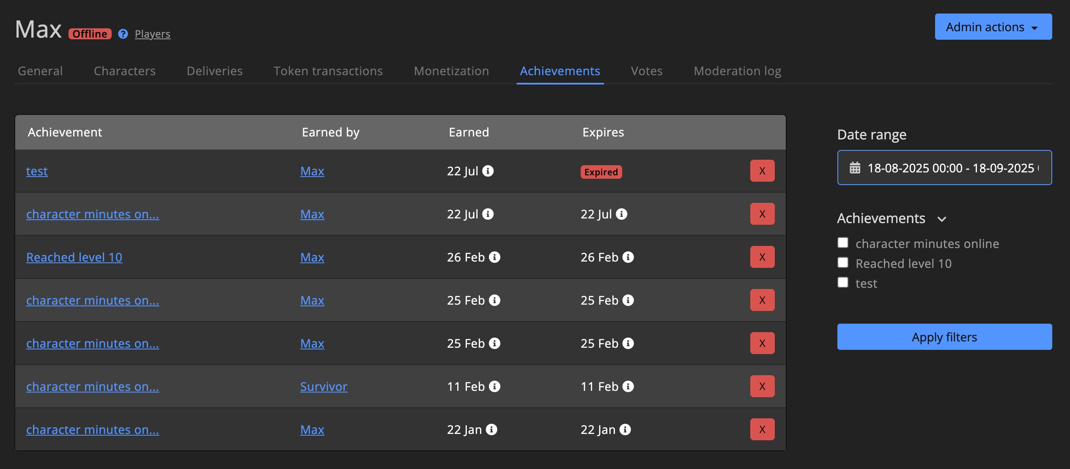Image resolution: width=1070 pixels, height=469 pixels.
Task: Switch to the Characters tab
Action: coord(125,71)
